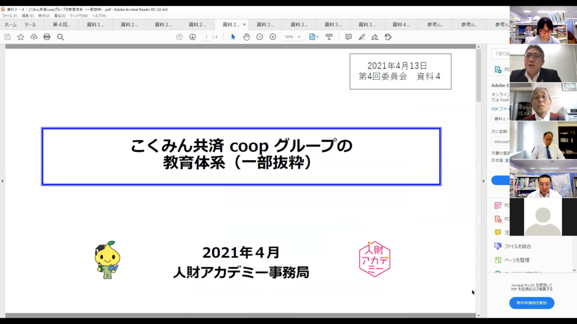577x324 pixels.
Task: Open the search magnifier tool
Action: [x=60, y=37]
